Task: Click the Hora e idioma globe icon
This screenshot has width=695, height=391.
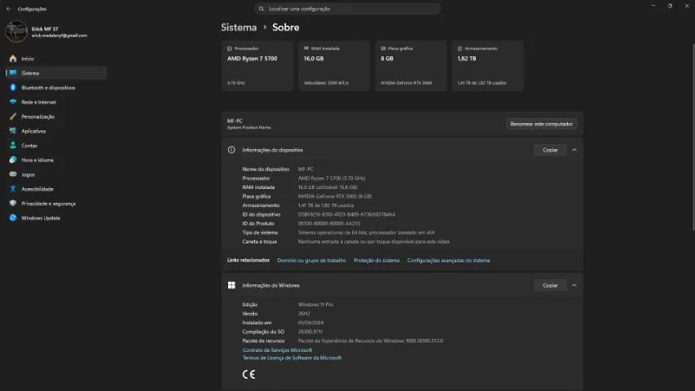Action: point(13,160)
